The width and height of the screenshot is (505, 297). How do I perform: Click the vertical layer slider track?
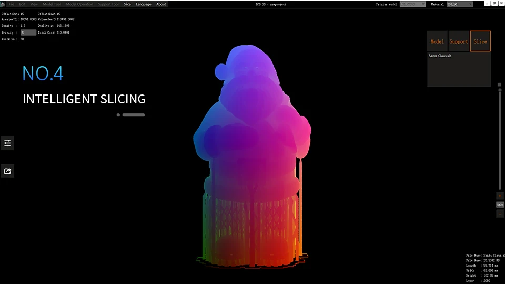tap(500, 140)
